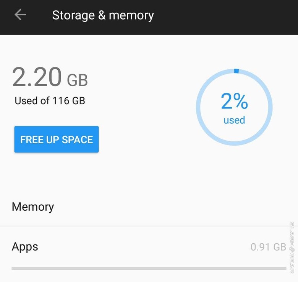The width and height of the screenshot is (298, 282).
Task: Click the 2.20 used storage number
Action: (37, 77)
